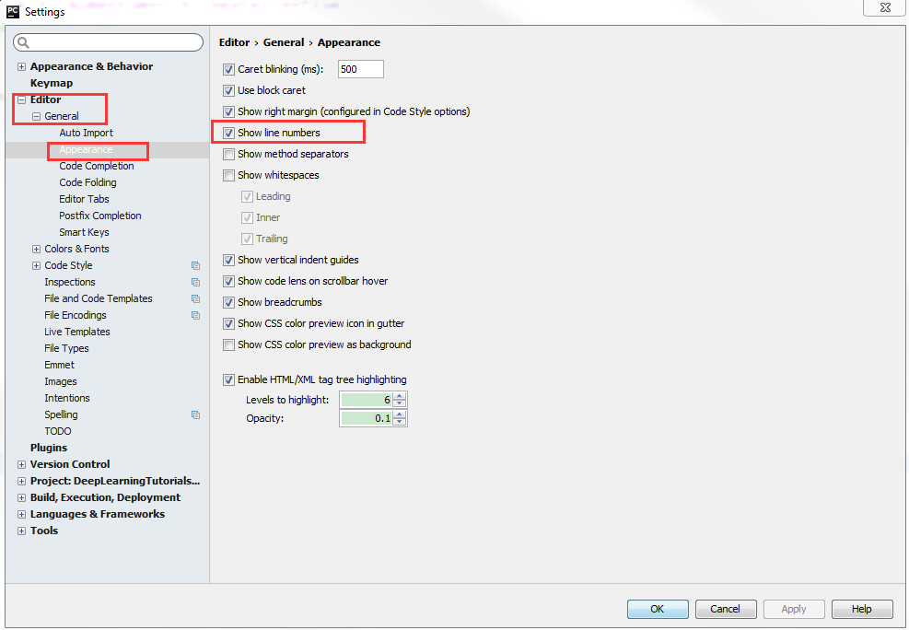Enable Show CSS color preview as background
The height and width of the screenshot is (630, 909).
tap(228, 344)
